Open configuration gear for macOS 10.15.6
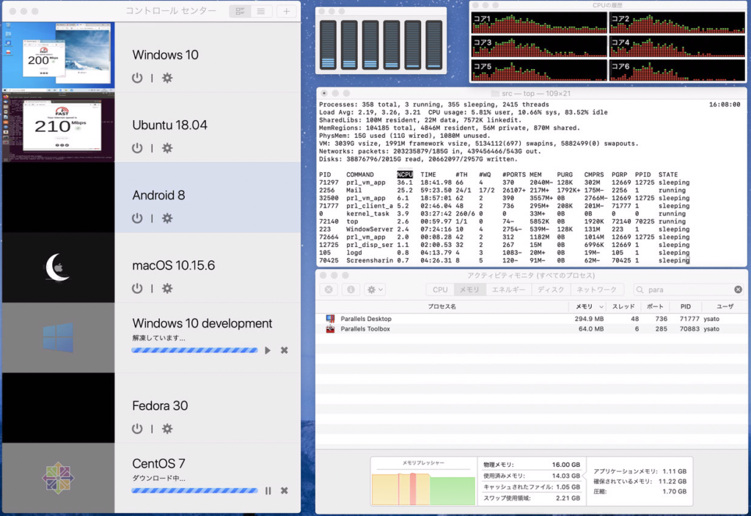 [x=167, y=289]
